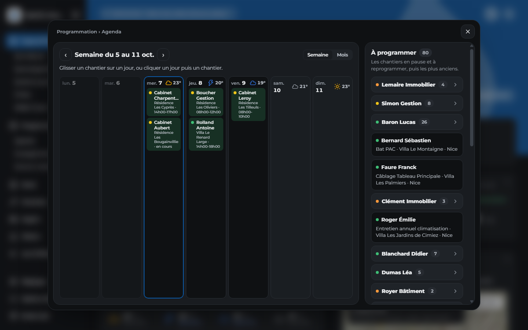
Task: Click the storm weather icon on Thursday 8
Action: coord(211,83)
